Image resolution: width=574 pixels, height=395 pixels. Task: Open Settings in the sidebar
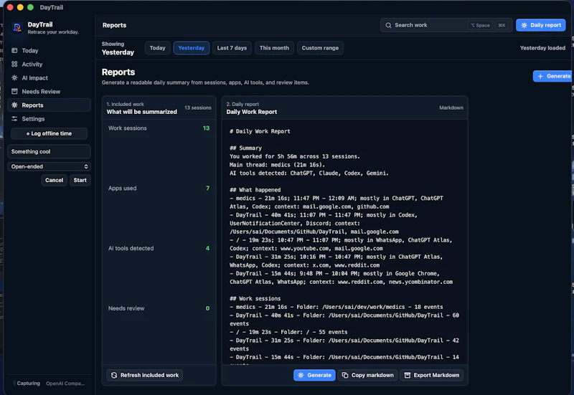[x=49, y=119]
